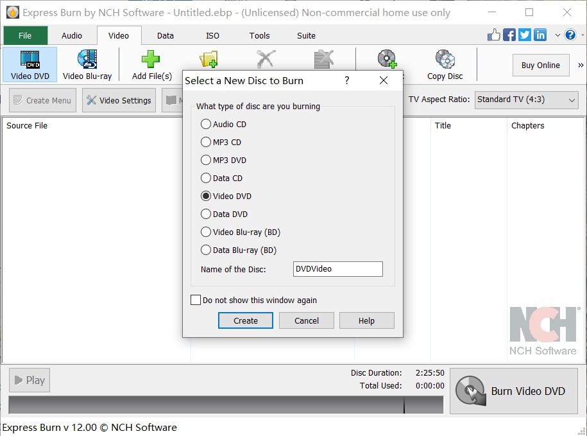Click the Create Menu toolbar icon
The height and width of the screenshot is (436, 587).
point(42,100)
